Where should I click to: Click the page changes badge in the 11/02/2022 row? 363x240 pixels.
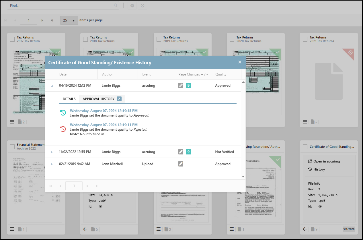(x=188, y=152)
